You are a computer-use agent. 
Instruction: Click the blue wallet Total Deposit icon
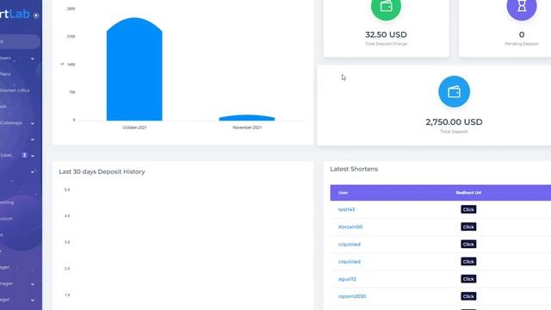coord(454,92)
